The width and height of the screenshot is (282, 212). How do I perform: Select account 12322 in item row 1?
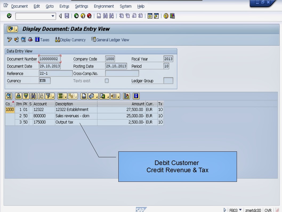(x=44, y=110)
